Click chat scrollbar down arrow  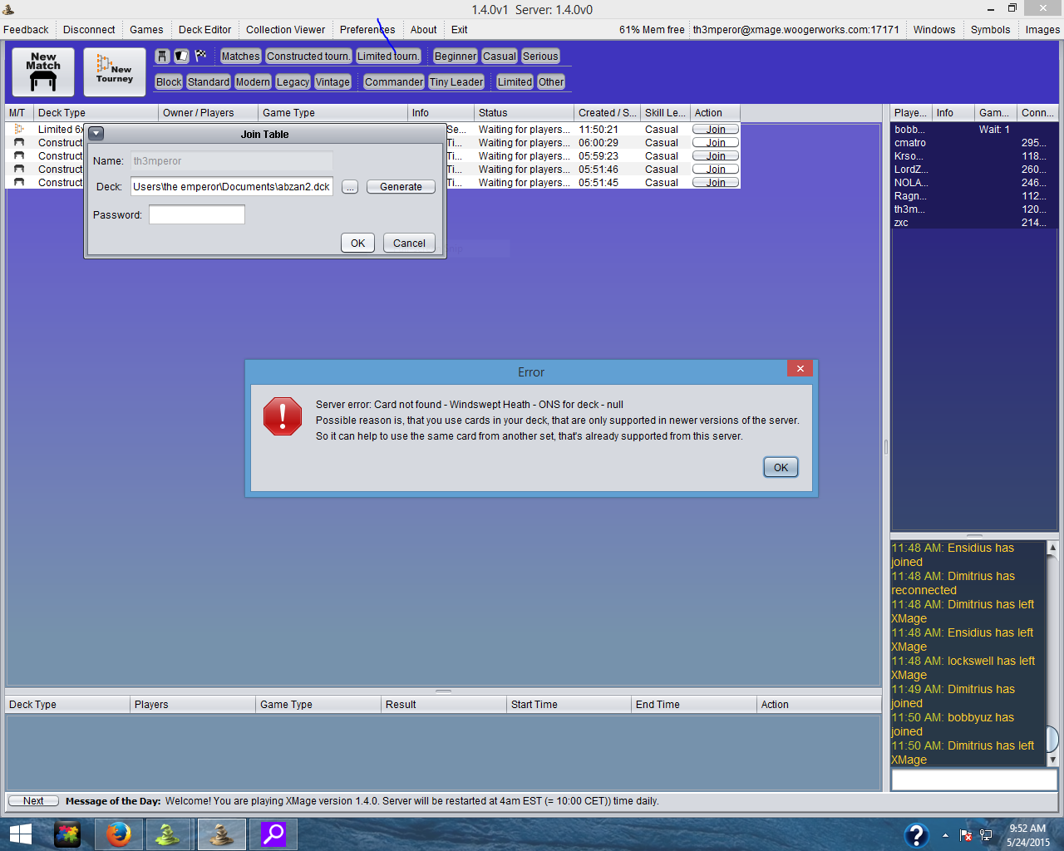1052,760
